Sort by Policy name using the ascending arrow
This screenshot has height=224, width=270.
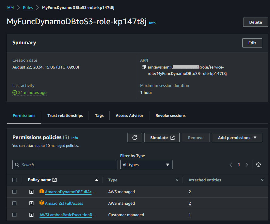click(x=97, y=180)
